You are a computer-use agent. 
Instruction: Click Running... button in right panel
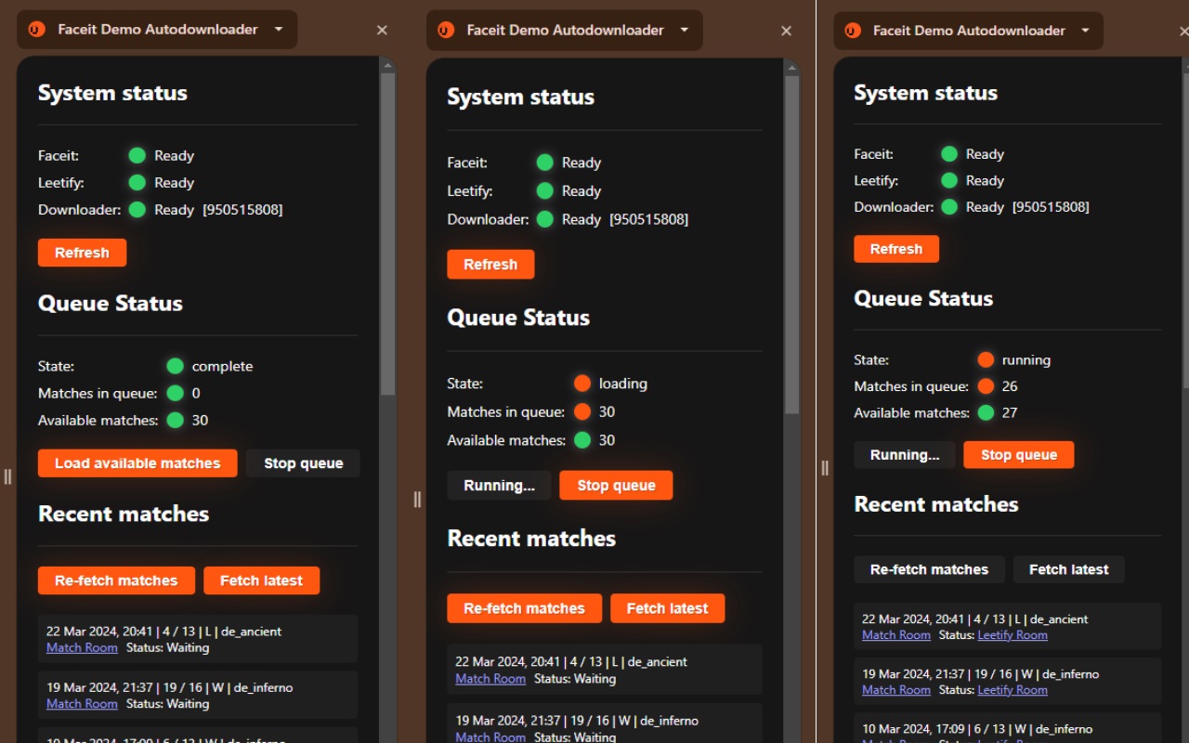point(905,455)
